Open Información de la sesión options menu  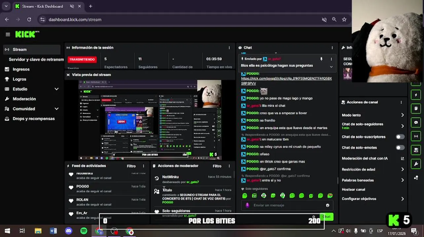[x=229, y=48]
